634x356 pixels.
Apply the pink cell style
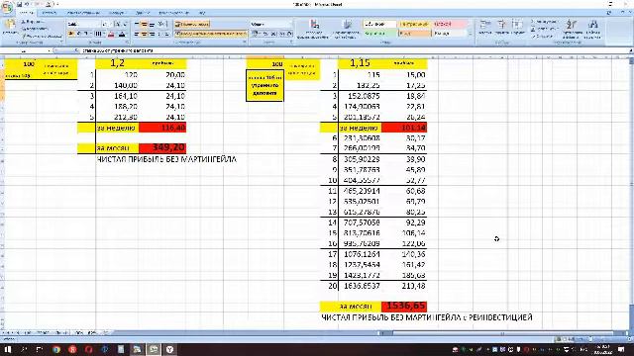[x=449, y=24]
